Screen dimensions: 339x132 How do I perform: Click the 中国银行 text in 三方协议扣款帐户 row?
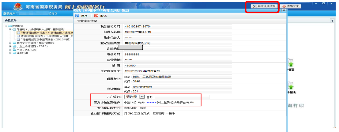pos(130,102)
